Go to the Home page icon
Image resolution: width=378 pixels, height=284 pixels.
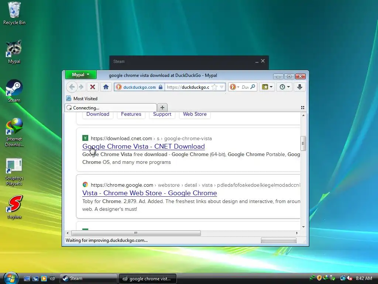pyautogui.click(x=106, y=87)
